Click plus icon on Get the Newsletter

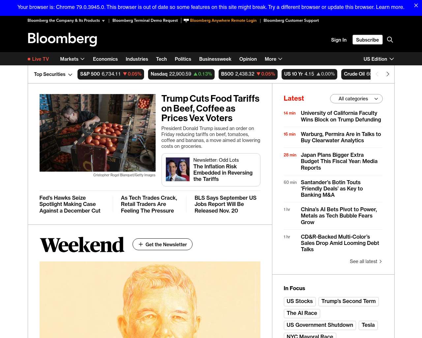[x=141, y=244]
